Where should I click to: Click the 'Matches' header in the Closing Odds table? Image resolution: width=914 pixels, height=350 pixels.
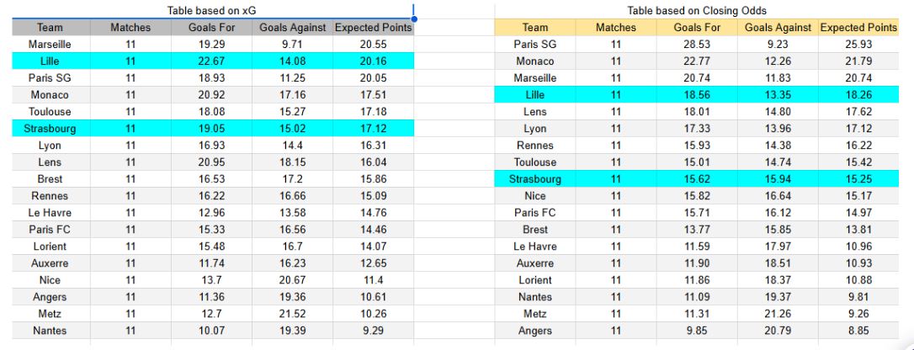tap(615, 28)
